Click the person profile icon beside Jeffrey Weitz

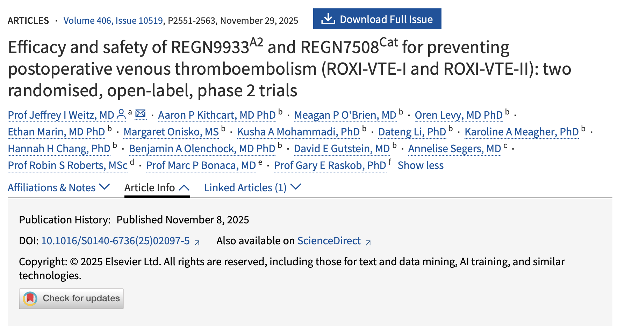[x=121, y=114]
